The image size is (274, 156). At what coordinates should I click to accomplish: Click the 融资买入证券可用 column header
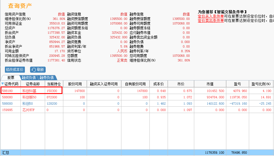[104, 84]
